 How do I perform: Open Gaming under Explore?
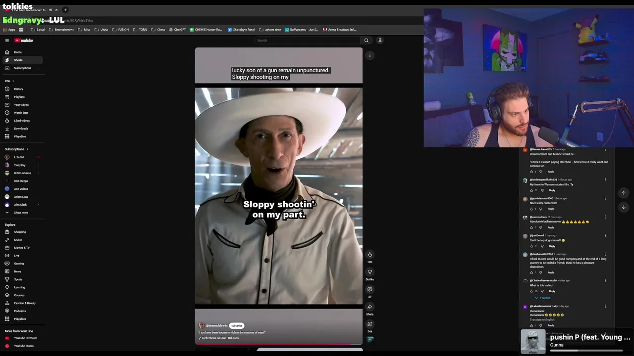pyautogui.click(x=22, y=264)
